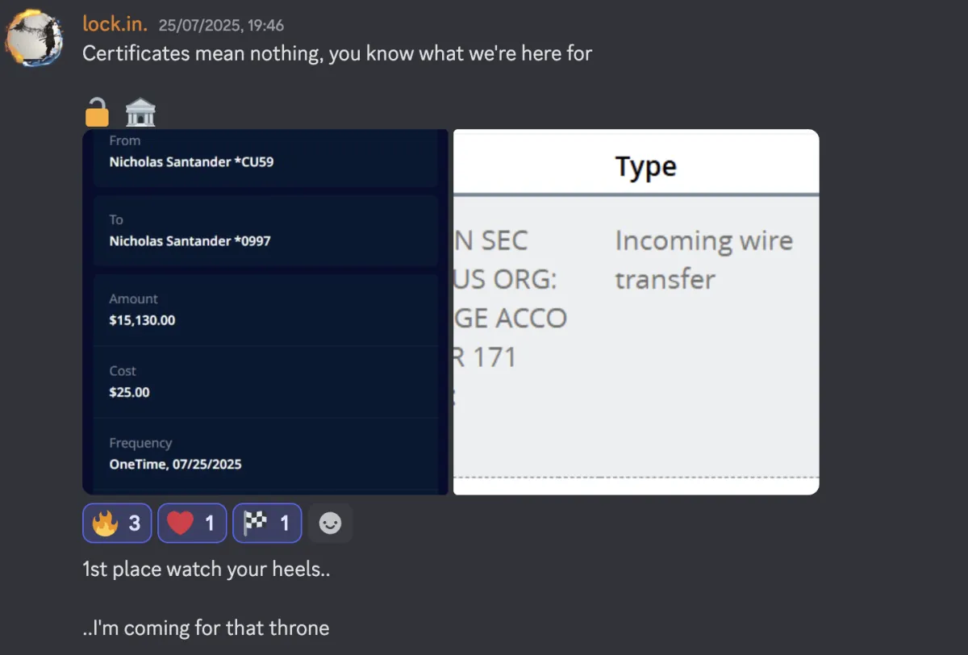Toggle the red heart reaction
The width and height of the screenshot is (968, 655).
(191, 524)
